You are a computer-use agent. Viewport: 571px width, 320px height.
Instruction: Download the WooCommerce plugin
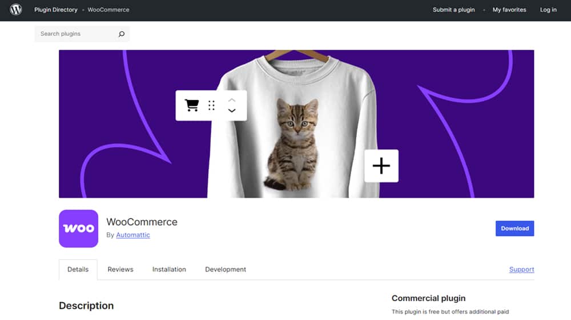coord(514,229)
